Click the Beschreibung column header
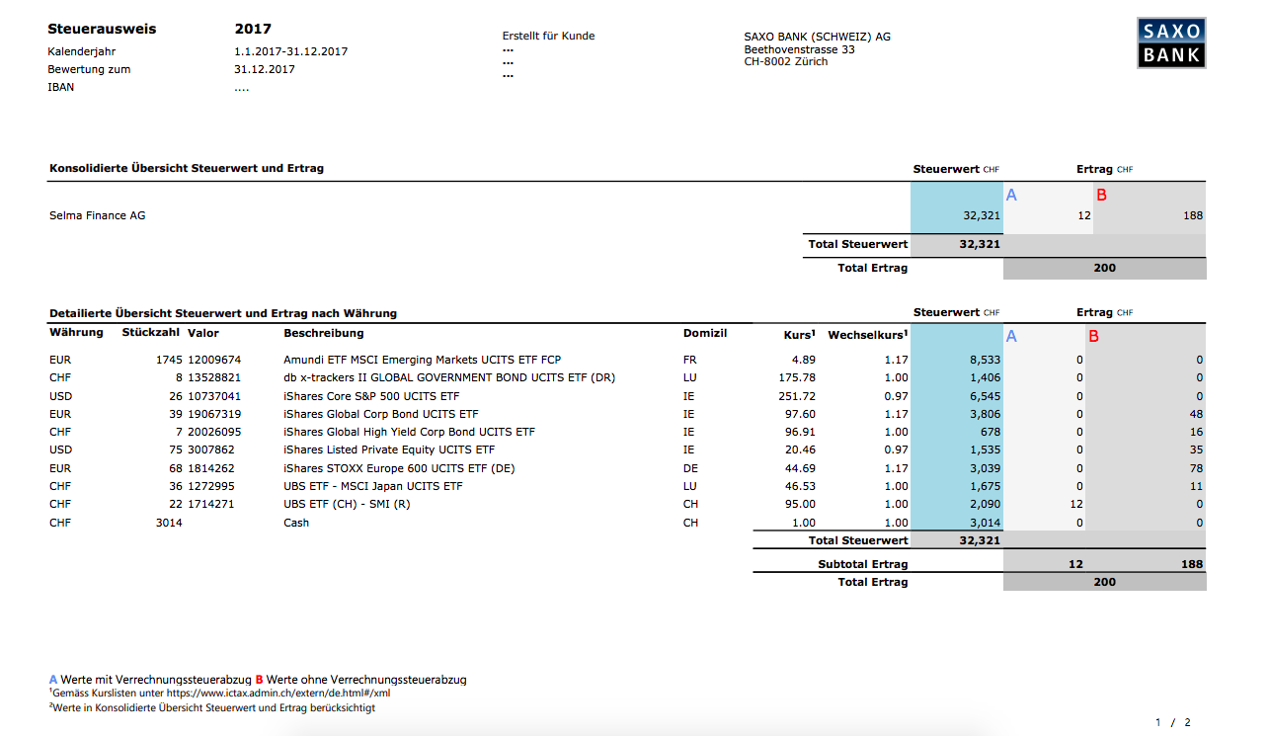This screenshot has width=1269, height=736. click(x=324, y=333)
